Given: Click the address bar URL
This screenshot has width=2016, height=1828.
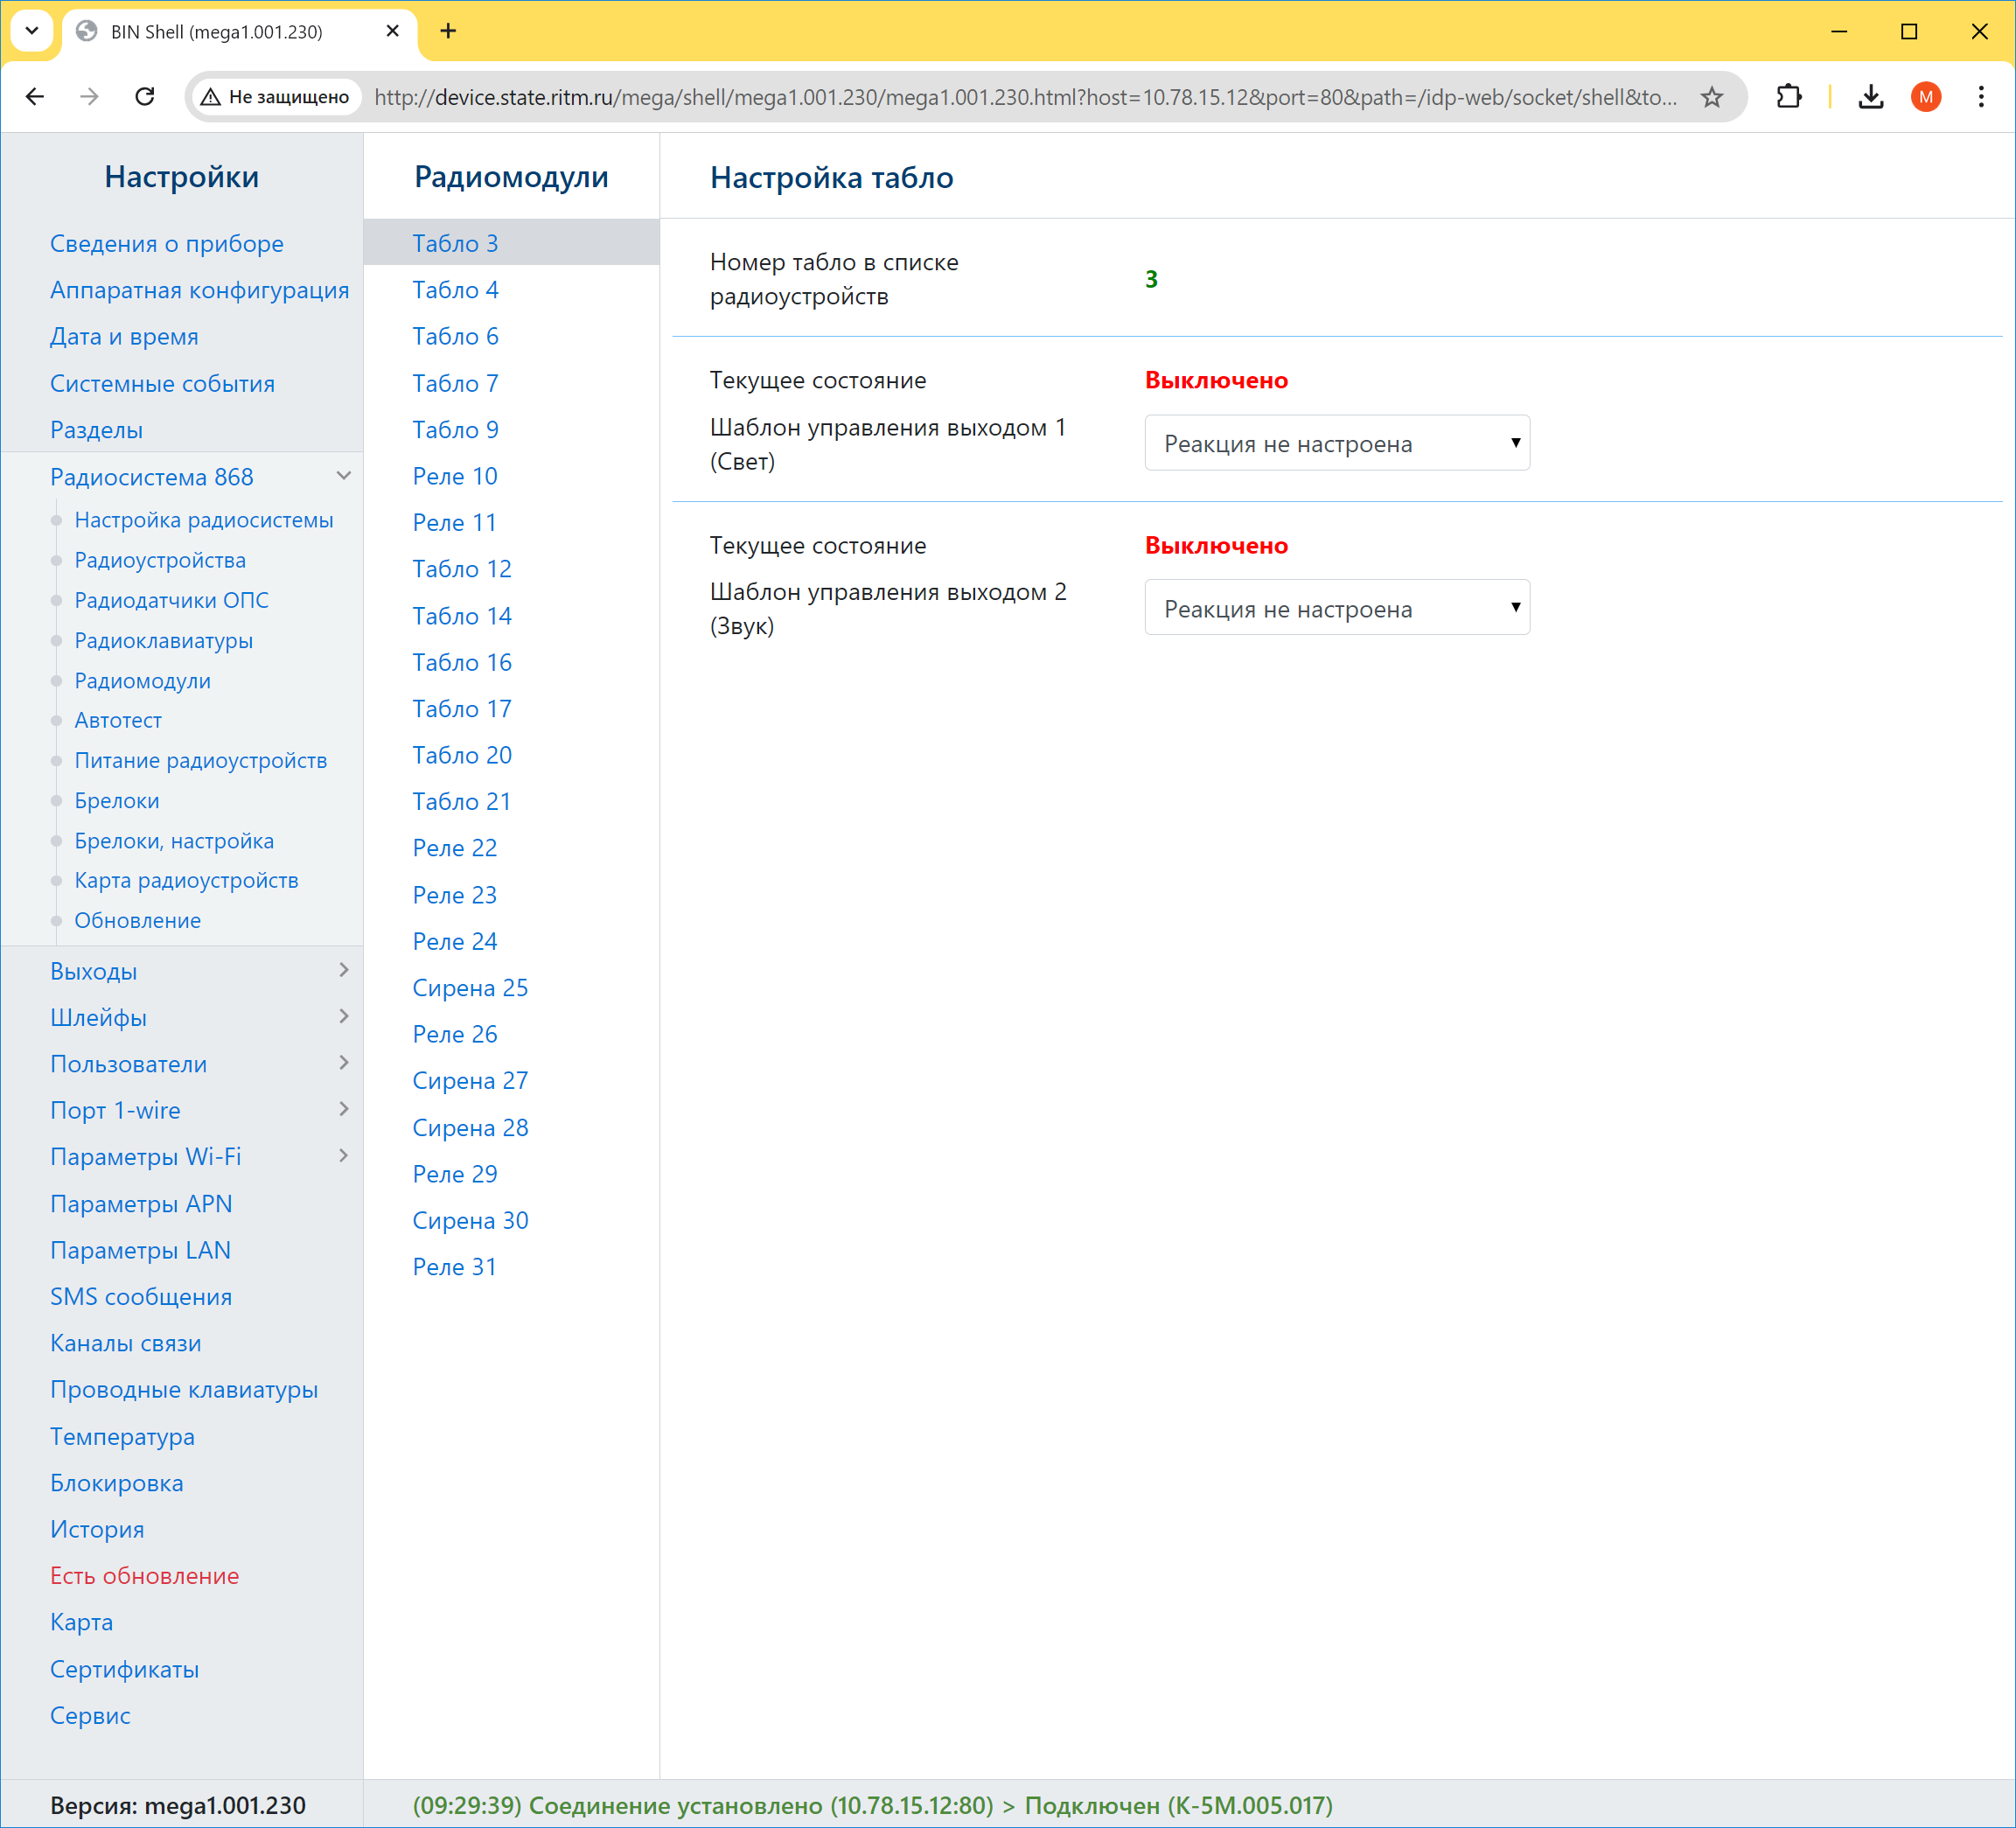Looking at the screenshot, I should [x=1026, y=97].
